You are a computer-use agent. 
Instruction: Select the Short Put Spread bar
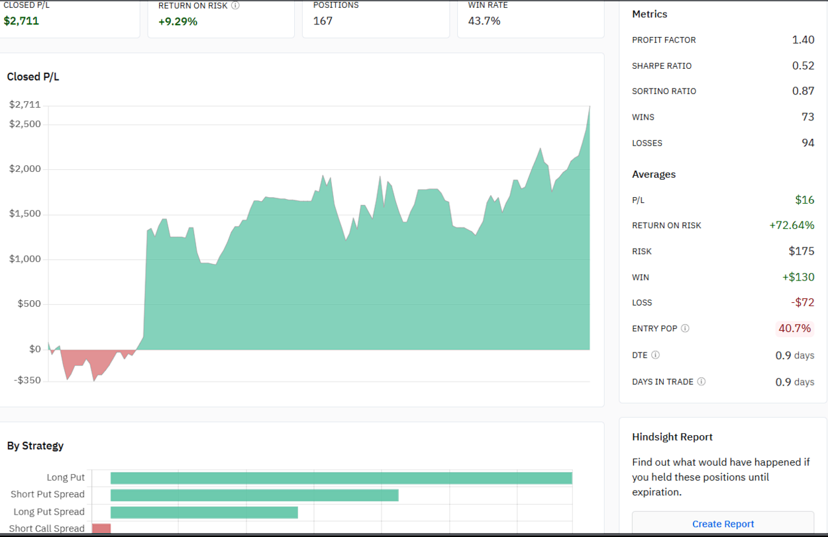[255, 494]
